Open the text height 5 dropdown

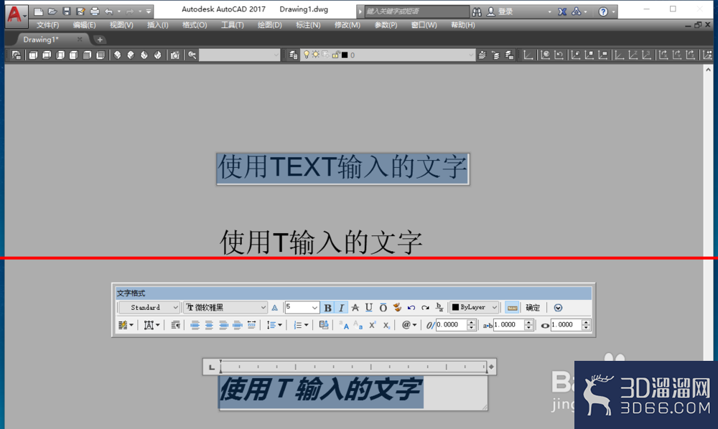point(314,308)
